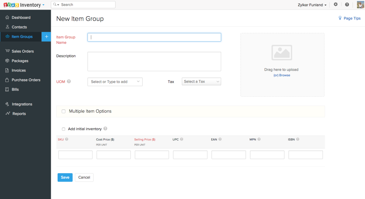Enable Multiple Item Options
The width and height of the screenshot is (365, 199).
[63, 111]
